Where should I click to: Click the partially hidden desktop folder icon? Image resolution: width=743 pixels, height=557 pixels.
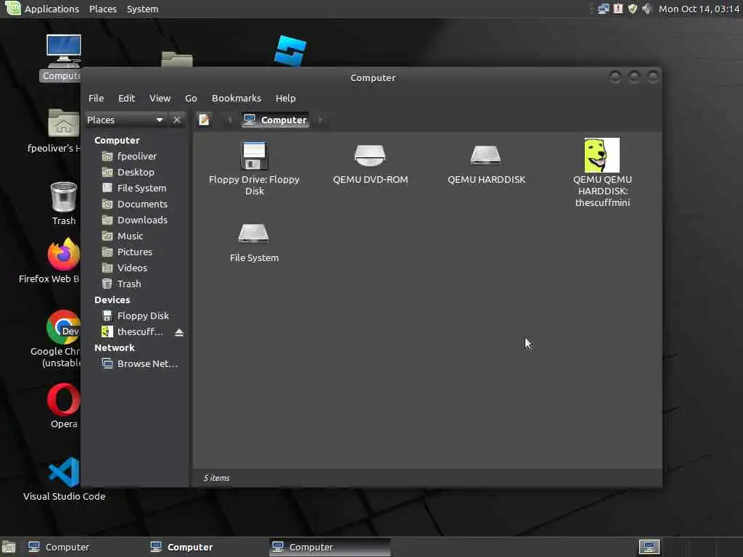coord(177,59)
